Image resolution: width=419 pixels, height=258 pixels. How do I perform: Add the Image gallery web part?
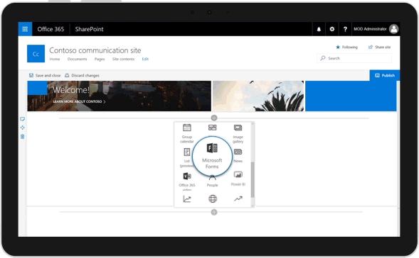tap(238, 134)
